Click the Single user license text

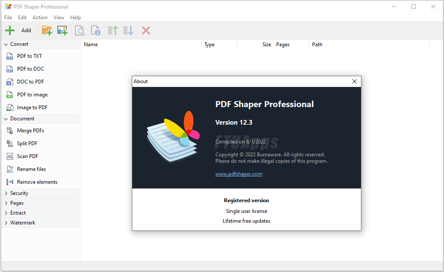pos(246,211)
